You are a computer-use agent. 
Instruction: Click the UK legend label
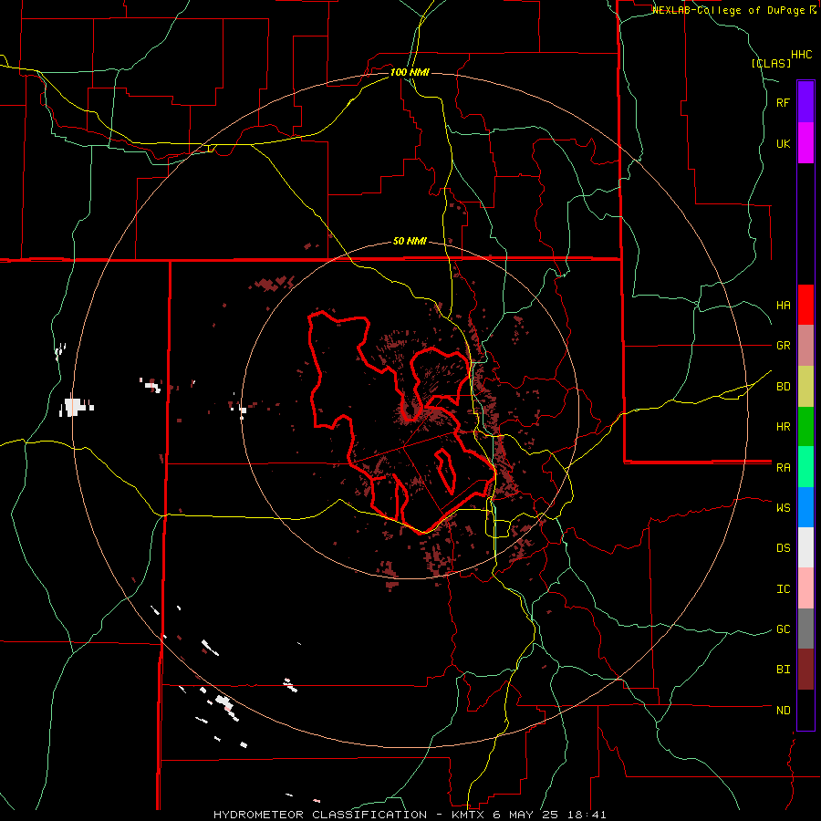[783, 143]
